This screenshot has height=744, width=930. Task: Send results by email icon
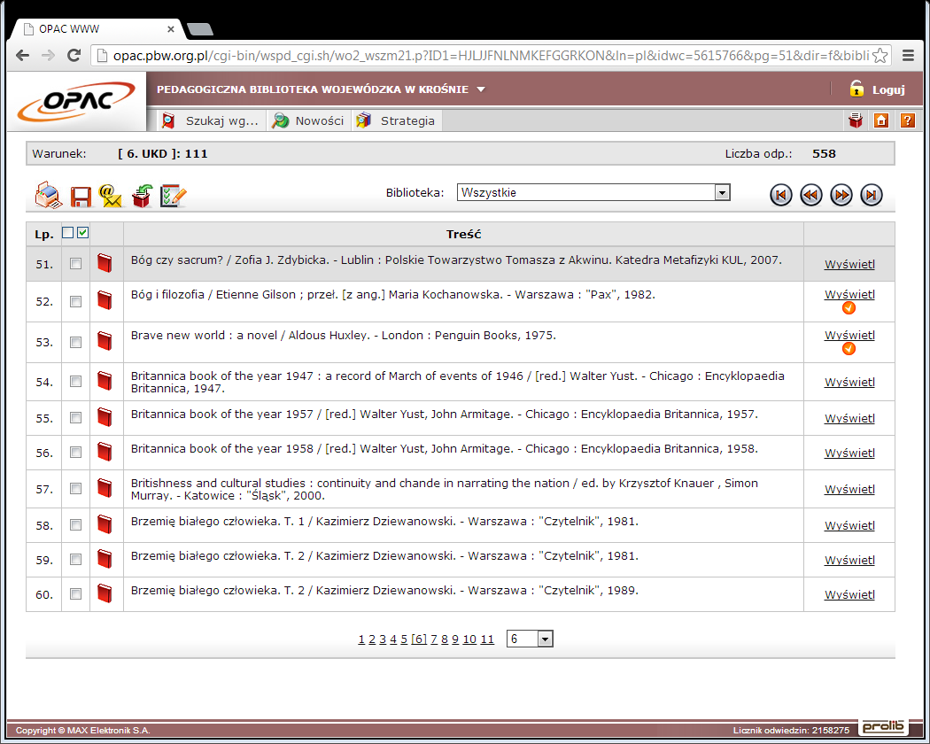click(x=111, y=196)
